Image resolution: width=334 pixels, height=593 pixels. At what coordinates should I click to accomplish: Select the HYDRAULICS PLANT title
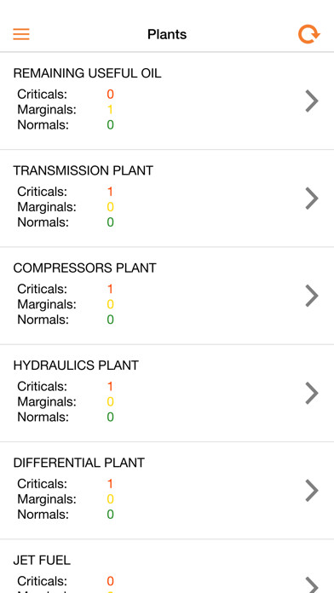click(76, 365)
